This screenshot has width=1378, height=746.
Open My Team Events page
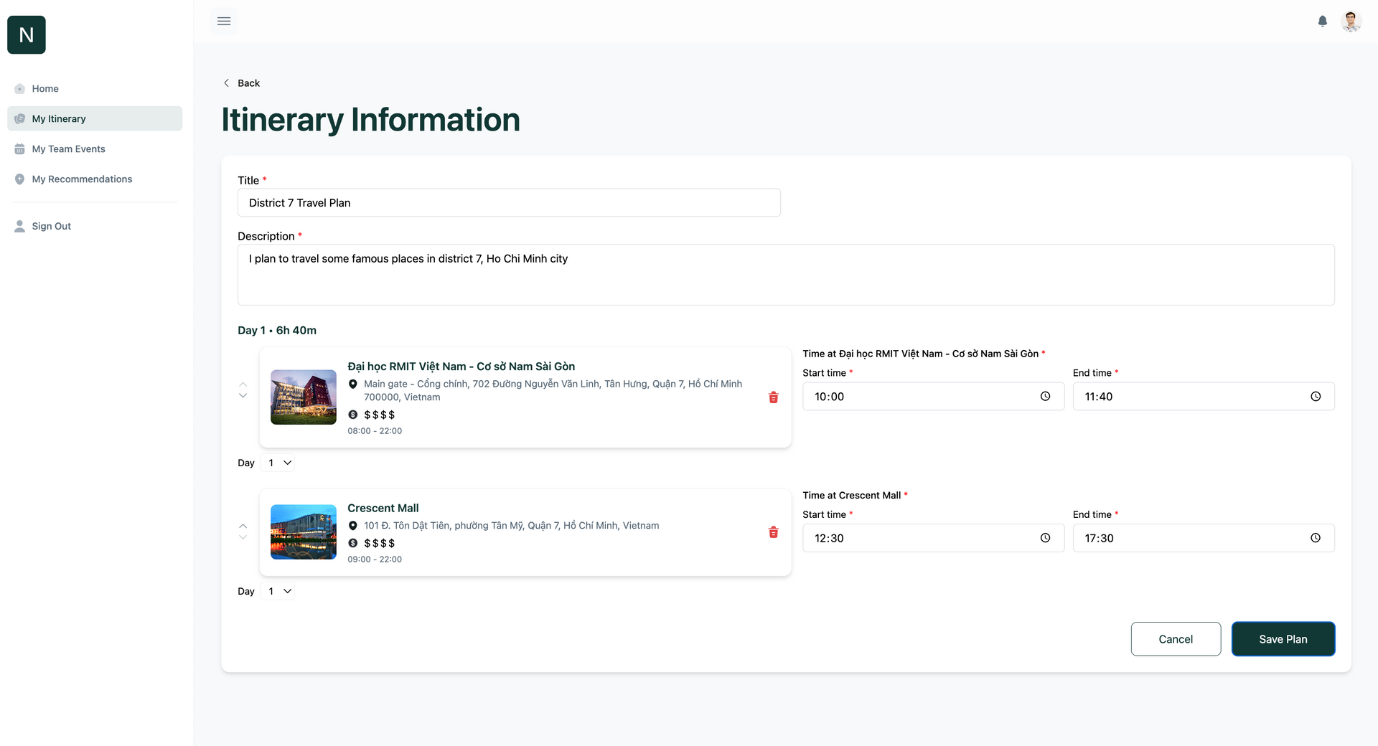68,149
